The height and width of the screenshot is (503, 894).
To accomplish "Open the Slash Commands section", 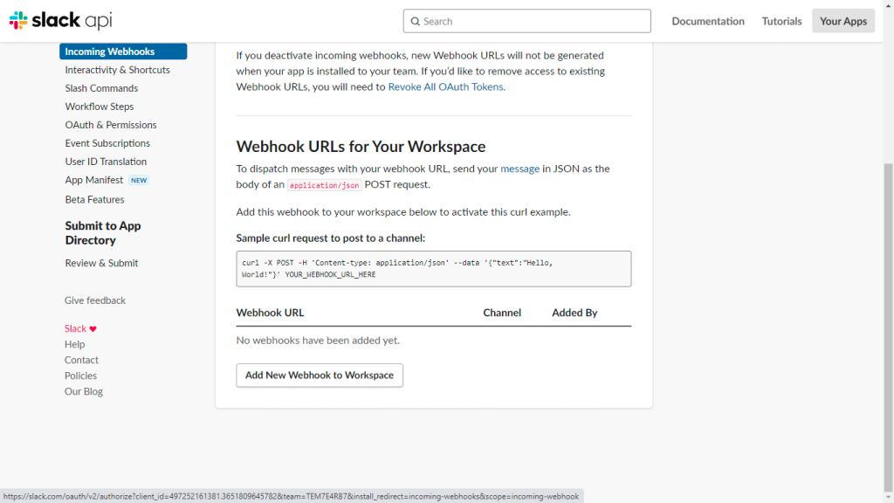I will 101,88.
